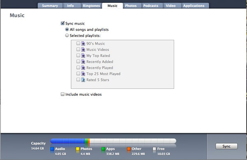Click the 14.64 GB capacity value
This screenshot has width=247, height=160.
click(x=37, y=148)
